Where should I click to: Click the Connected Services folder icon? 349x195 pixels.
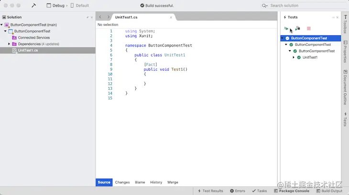(x=14, y=38)
